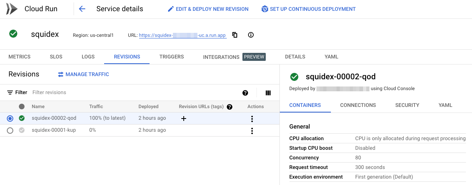Switch to the SLOs tab
This screenshot has height=185, width=472.
click(56, 57)
